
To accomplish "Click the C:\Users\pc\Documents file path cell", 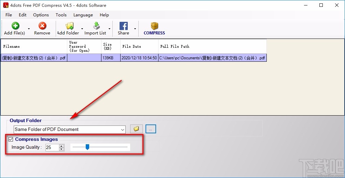I will (x=212, y=58).
